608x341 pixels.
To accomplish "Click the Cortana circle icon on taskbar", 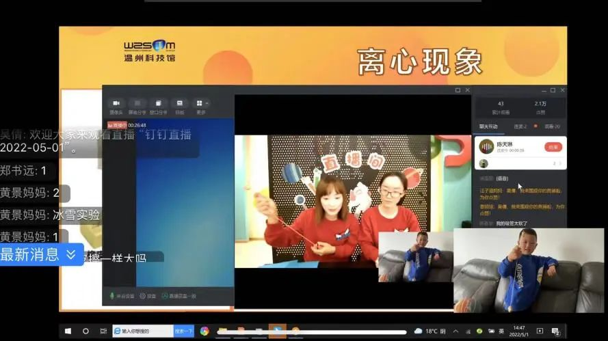I will (x=85, y=331).
